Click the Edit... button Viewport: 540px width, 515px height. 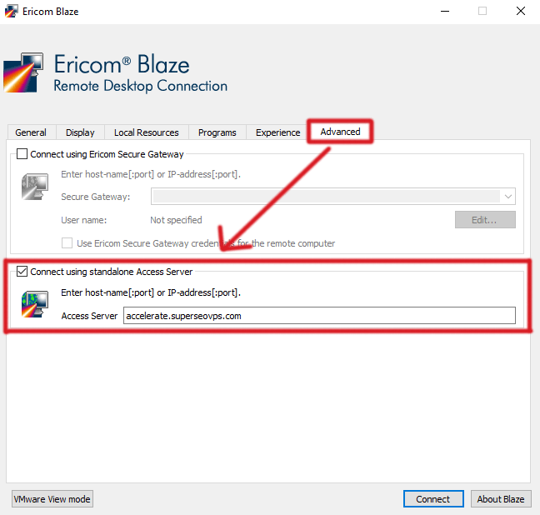(x=485, y=220)
